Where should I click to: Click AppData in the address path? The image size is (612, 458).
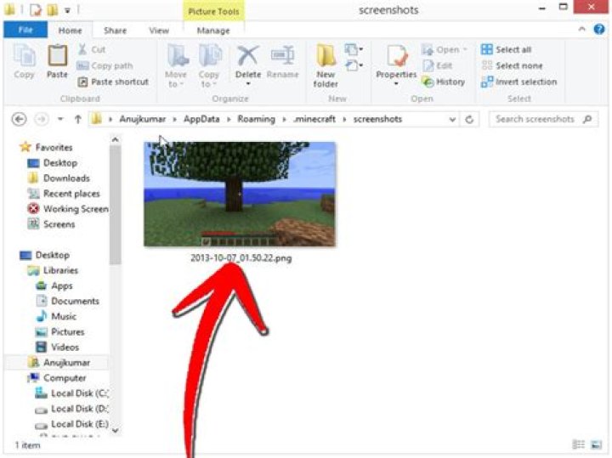201,119
